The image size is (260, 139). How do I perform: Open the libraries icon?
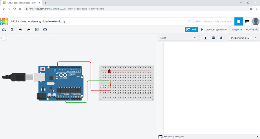click(213, 38)
